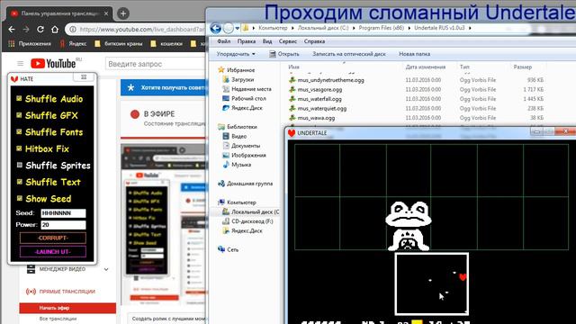Open Домашняя группа in sidebar
This screenshot has width=576, height=324.
(249, 184)
